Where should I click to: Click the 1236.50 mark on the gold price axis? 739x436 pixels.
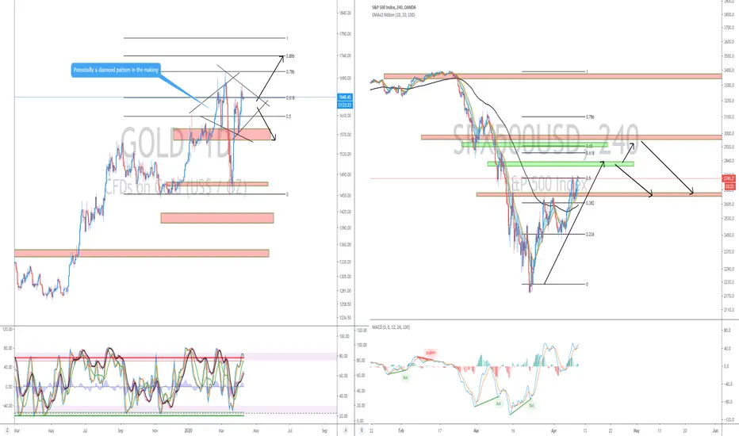pyautogui.click(x=345, y=318)
